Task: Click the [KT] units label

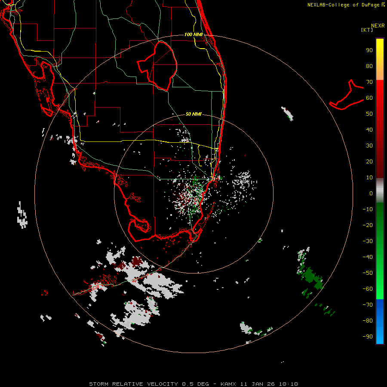Action: (x=367, y=30)
